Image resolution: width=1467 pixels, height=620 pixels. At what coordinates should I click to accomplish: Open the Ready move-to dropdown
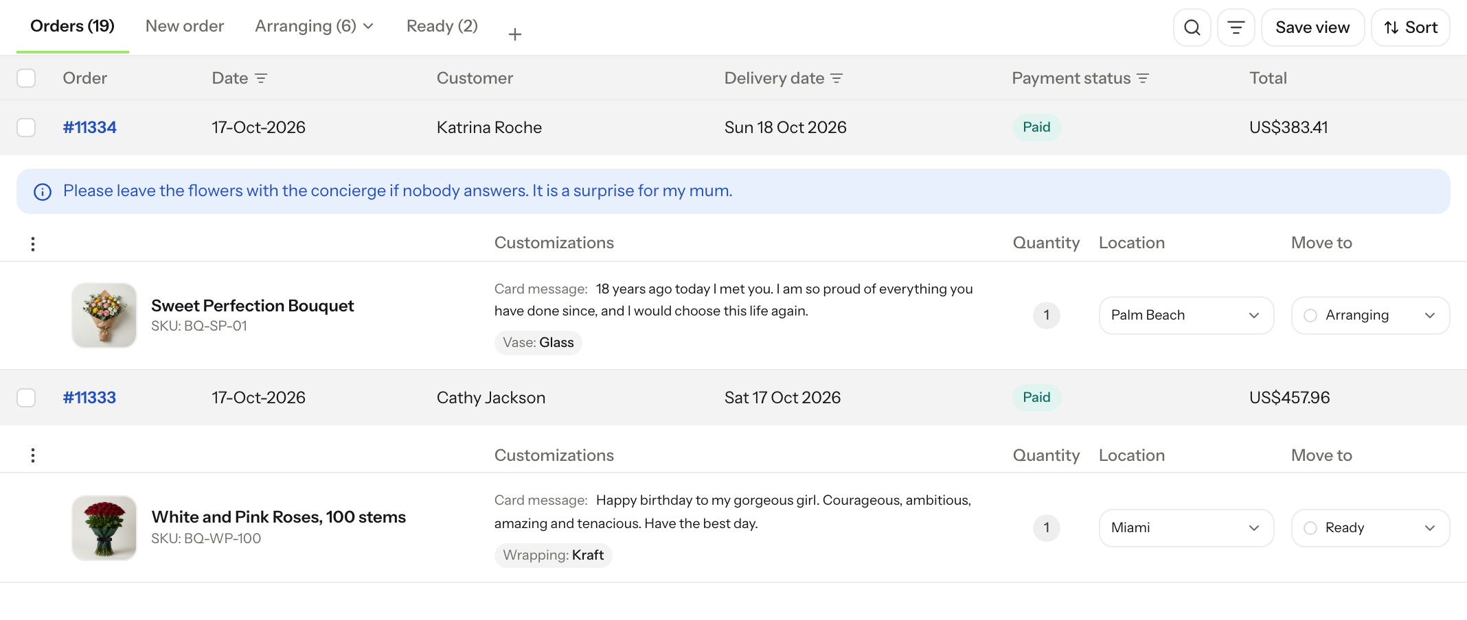tap(1370, 528)
